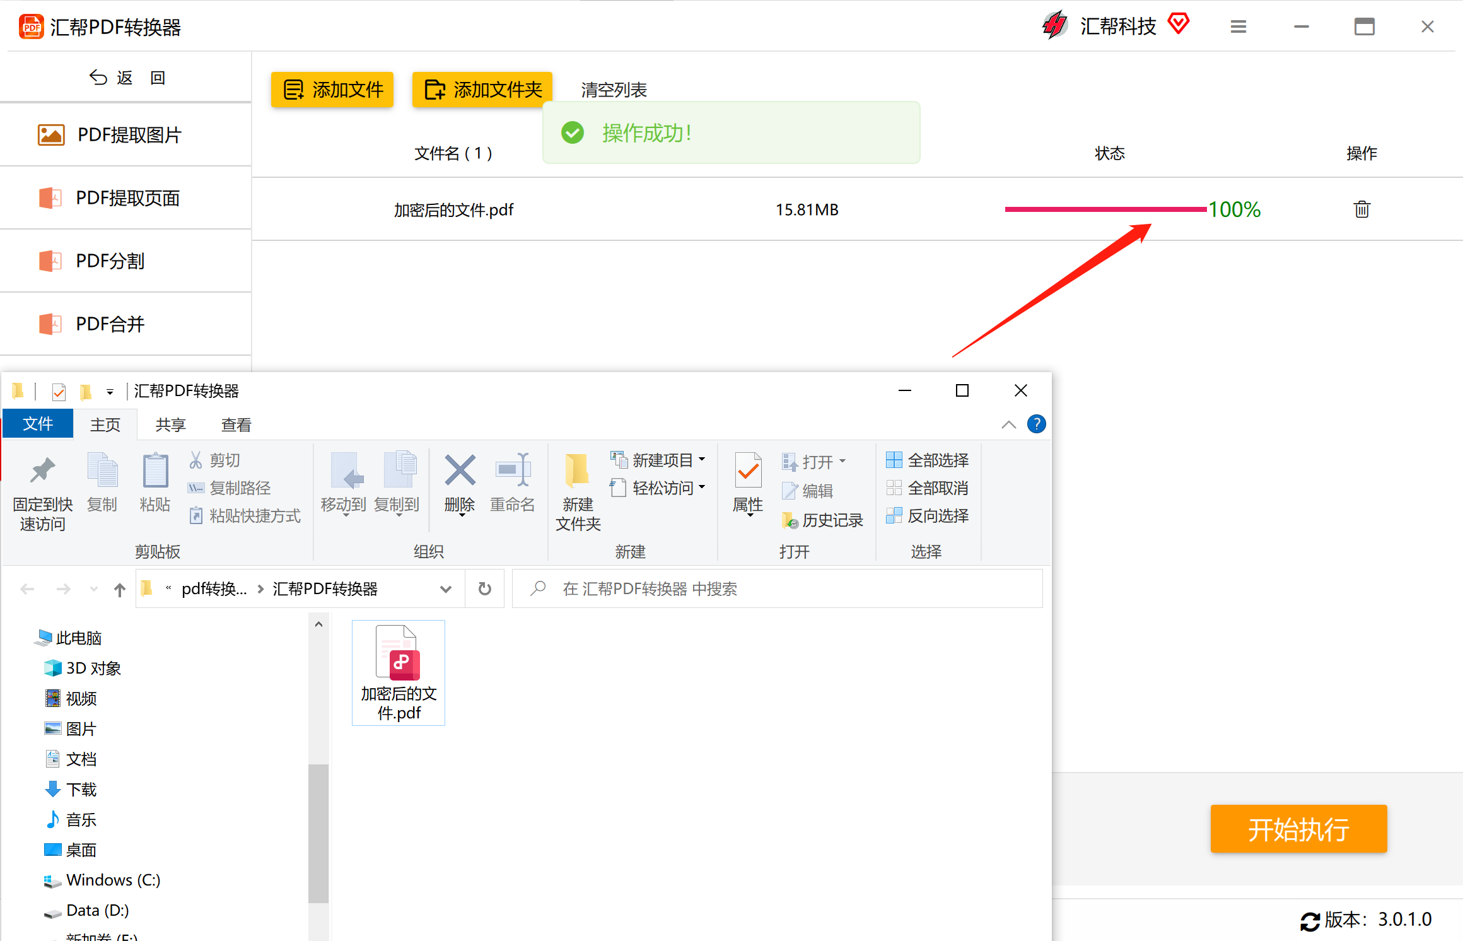The image size is (1463, 941).
Task: Select PDF分割 in sidebar
Action: click(125, 261)
